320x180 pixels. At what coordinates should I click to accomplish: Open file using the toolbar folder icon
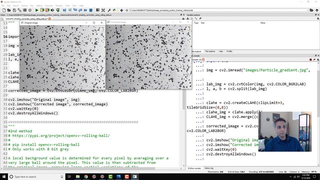coord(9,10)
